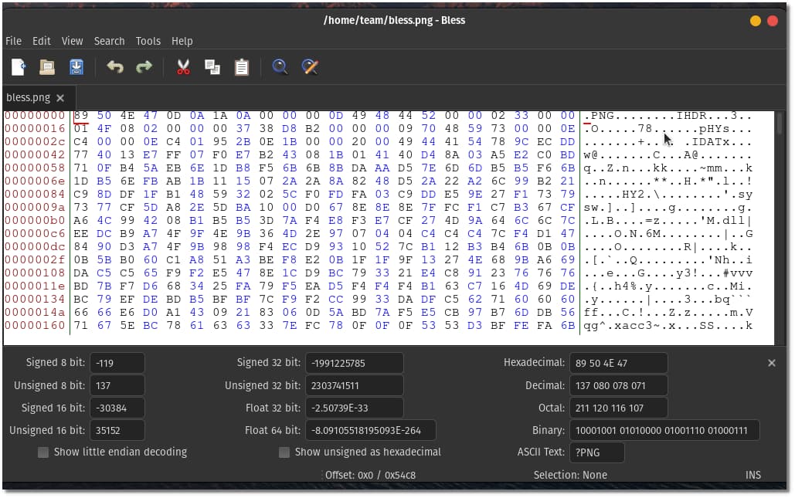Open Find and Replace toolbar icon

tap(310, 67)
